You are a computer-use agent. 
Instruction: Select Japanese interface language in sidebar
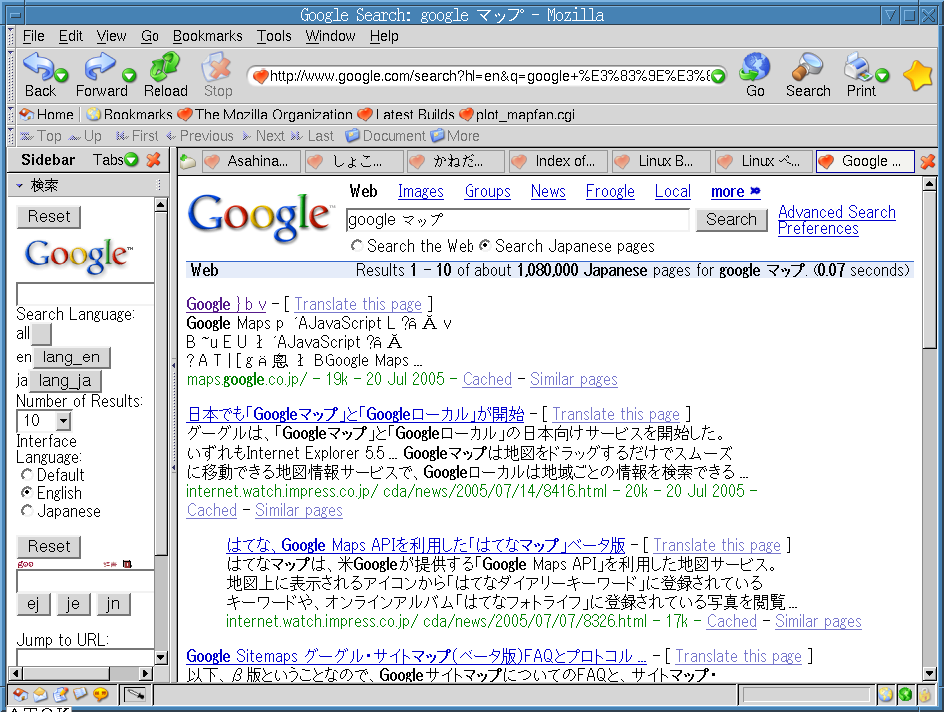click(26, 511)
